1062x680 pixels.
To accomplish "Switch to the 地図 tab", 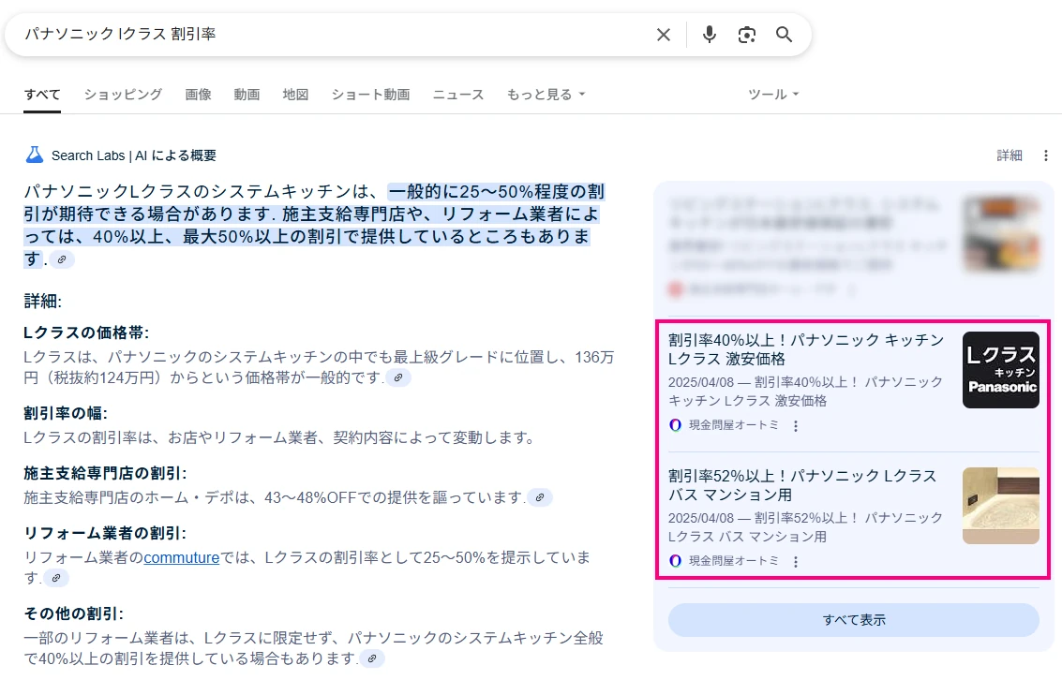I will (x=295, y=95).
